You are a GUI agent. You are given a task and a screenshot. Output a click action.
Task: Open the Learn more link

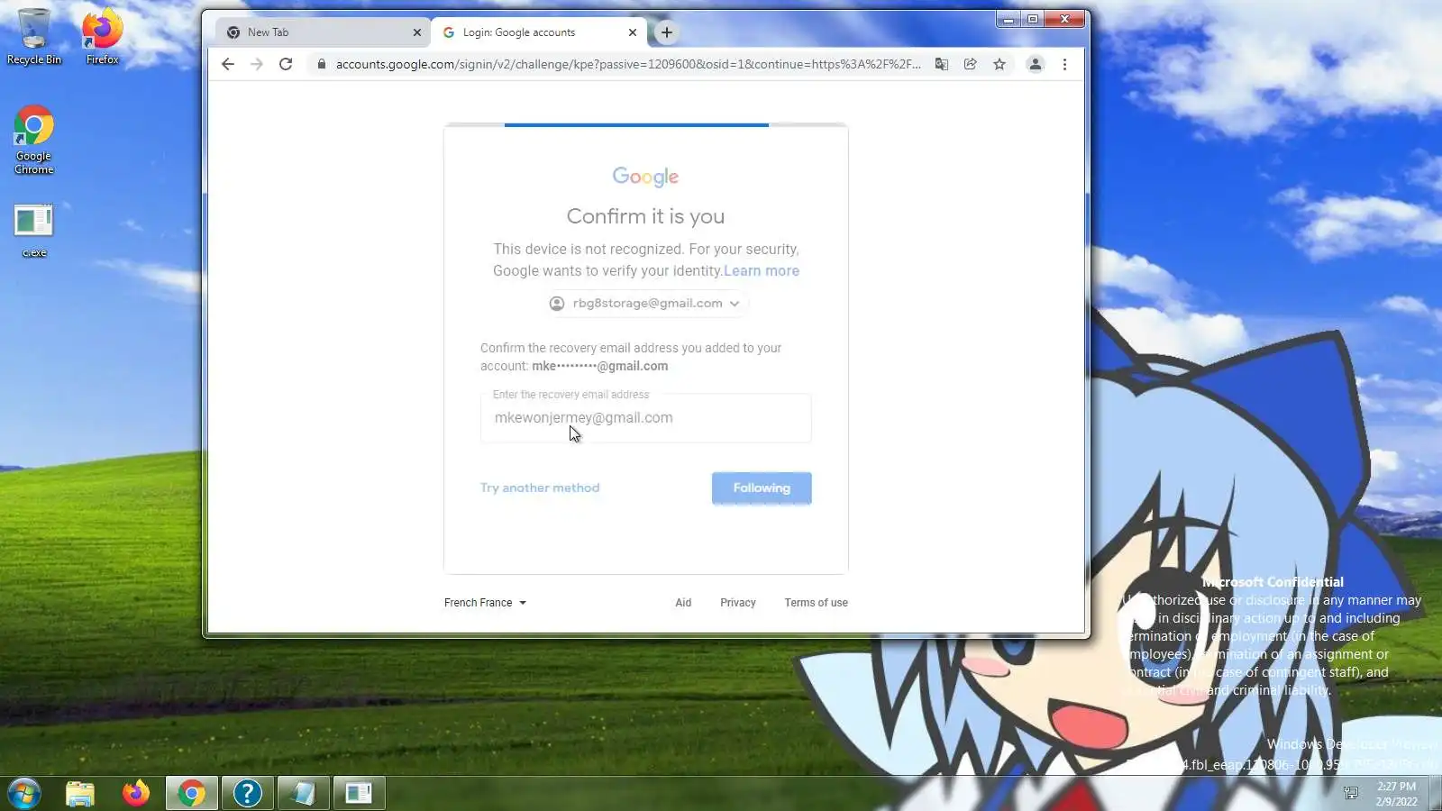coord(762,270)
